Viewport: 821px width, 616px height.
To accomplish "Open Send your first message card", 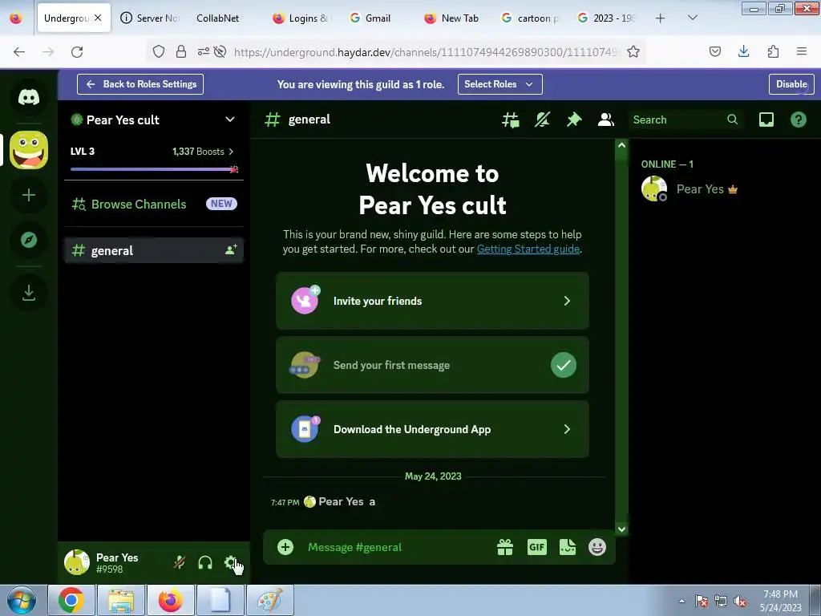I will (x=432, y=365).
